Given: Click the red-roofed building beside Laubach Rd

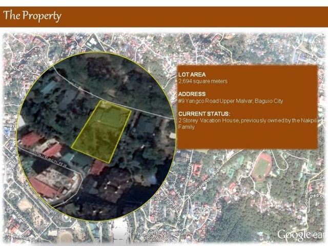Looking at the screenshot, I should (x=53, y=150).
